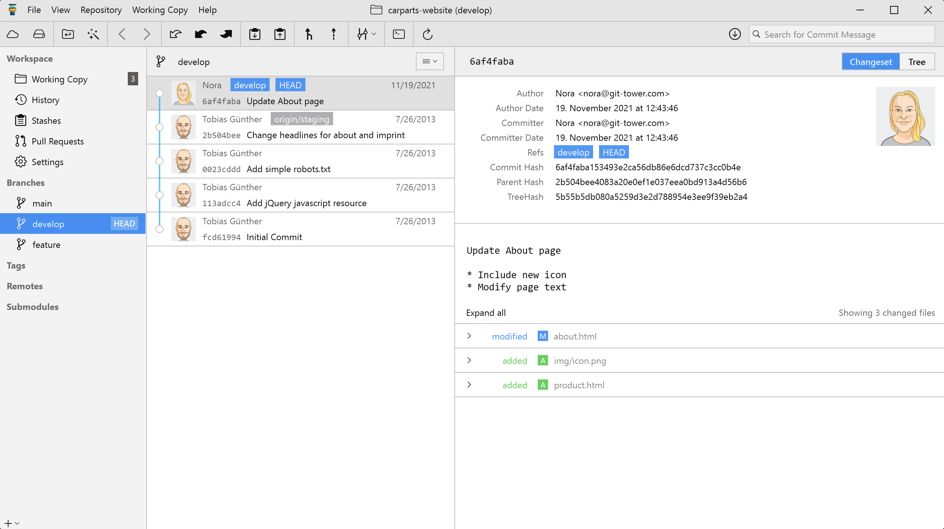Image resolution: width=944 pixels, height=529 pixels.
Task: Expand the about.html diff
Action: (x=469, y=336)
